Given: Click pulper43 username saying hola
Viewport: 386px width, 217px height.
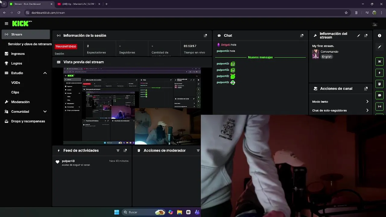Looking at the screenshot, I should coord(223,51).
